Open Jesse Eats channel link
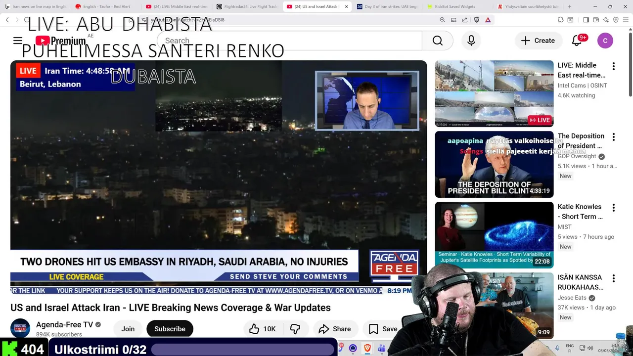 click(x=572, y=298)
